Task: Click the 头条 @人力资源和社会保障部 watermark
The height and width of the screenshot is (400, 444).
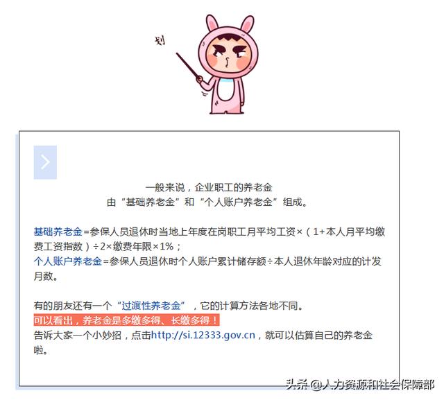Action: 359,385
